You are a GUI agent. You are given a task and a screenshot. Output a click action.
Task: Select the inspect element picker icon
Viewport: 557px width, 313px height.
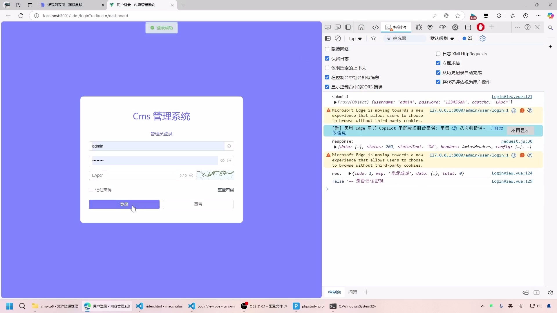click(328, 27)
